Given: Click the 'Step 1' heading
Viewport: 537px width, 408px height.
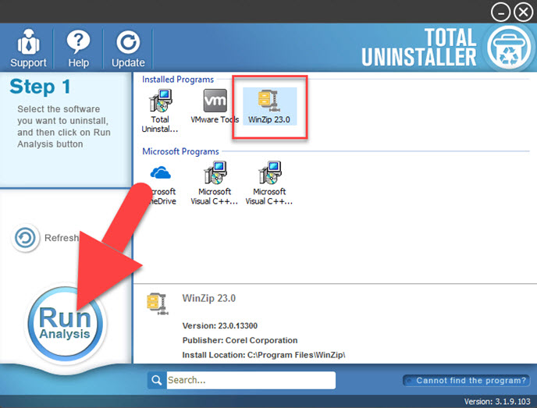Looking at the screenshot, I should (x=40, y=87).
